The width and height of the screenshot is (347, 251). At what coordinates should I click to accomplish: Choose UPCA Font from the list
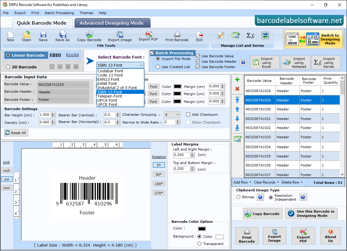click(x=107, y=100)
